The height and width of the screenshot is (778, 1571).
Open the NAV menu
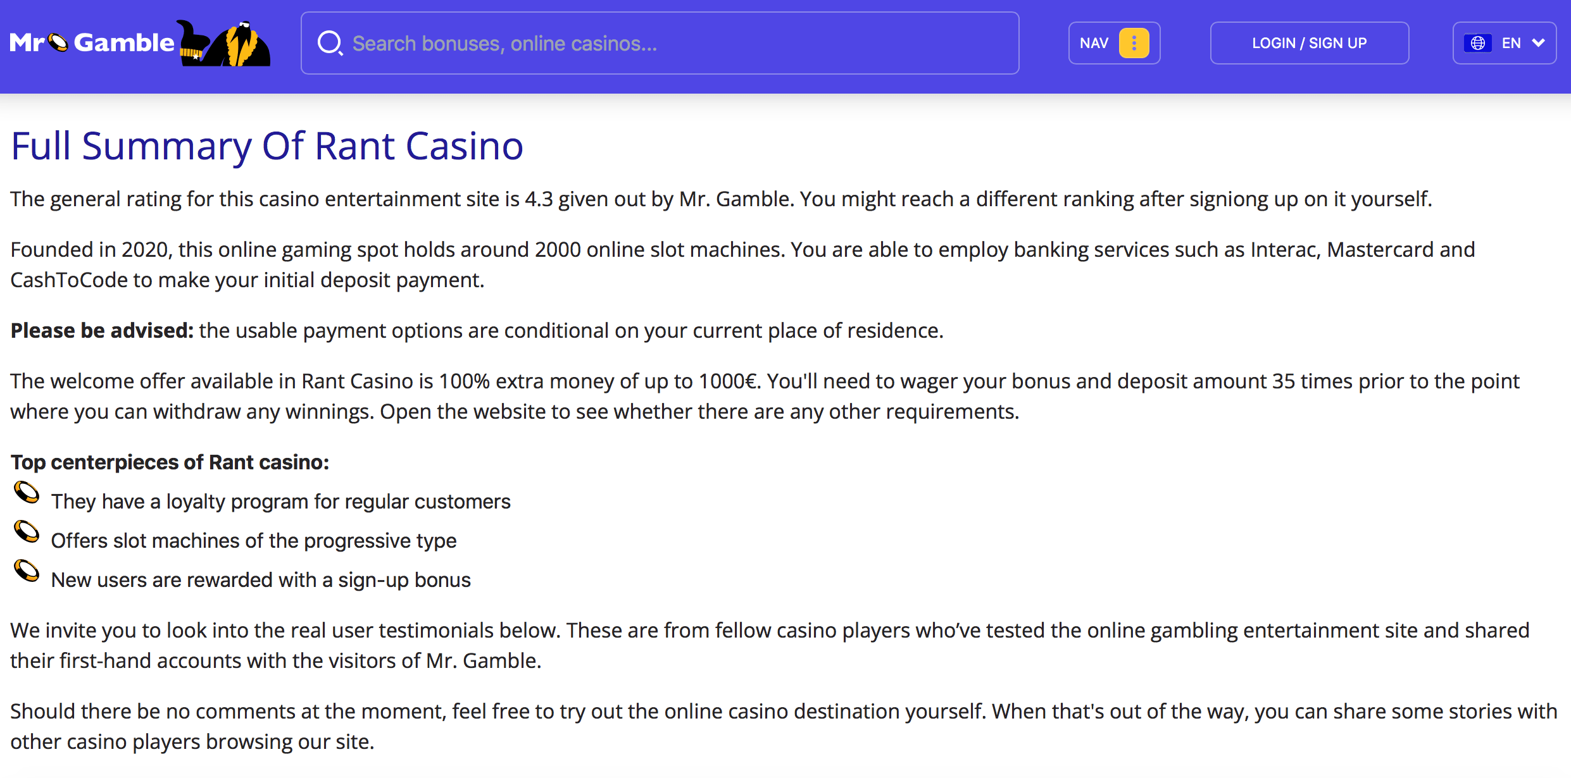(x=1114, y=43)
